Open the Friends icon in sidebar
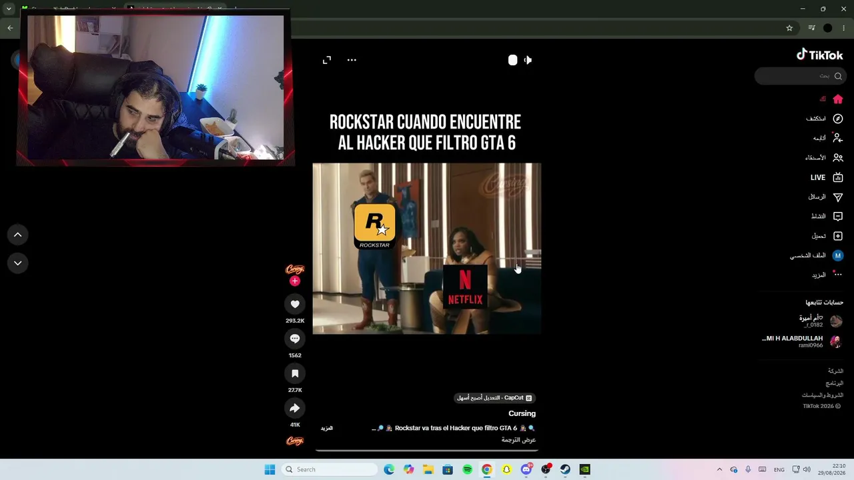 click(x=838, y=158)
